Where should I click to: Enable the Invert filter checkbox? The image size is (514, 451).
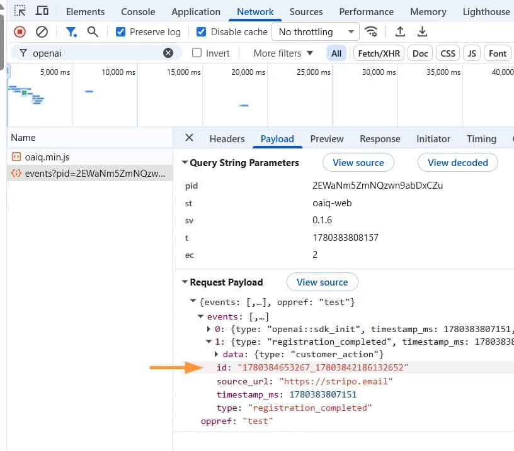pos(197,53)
